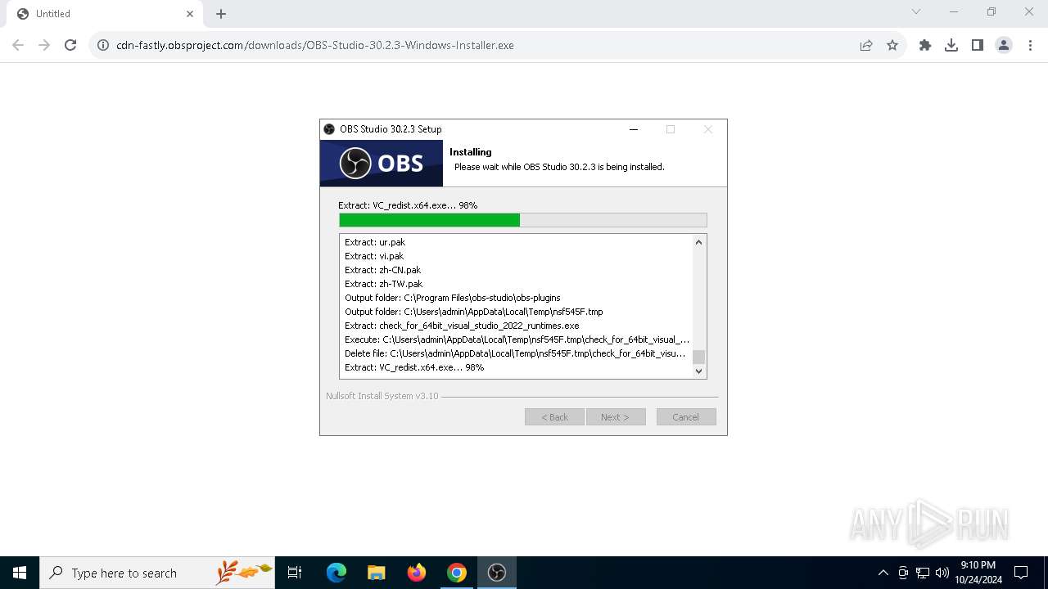The image size is (1048, 589).
Task: Reload the current page
Action: click(x=70, y=45)
